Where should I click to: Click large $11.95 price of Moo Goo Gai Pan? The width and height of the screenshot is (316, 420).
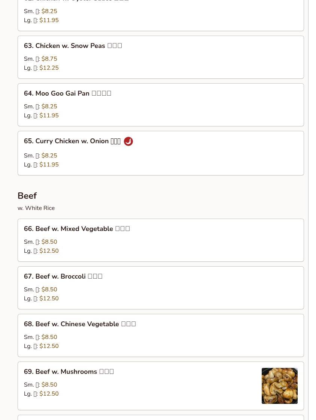[x=49, y=115]
